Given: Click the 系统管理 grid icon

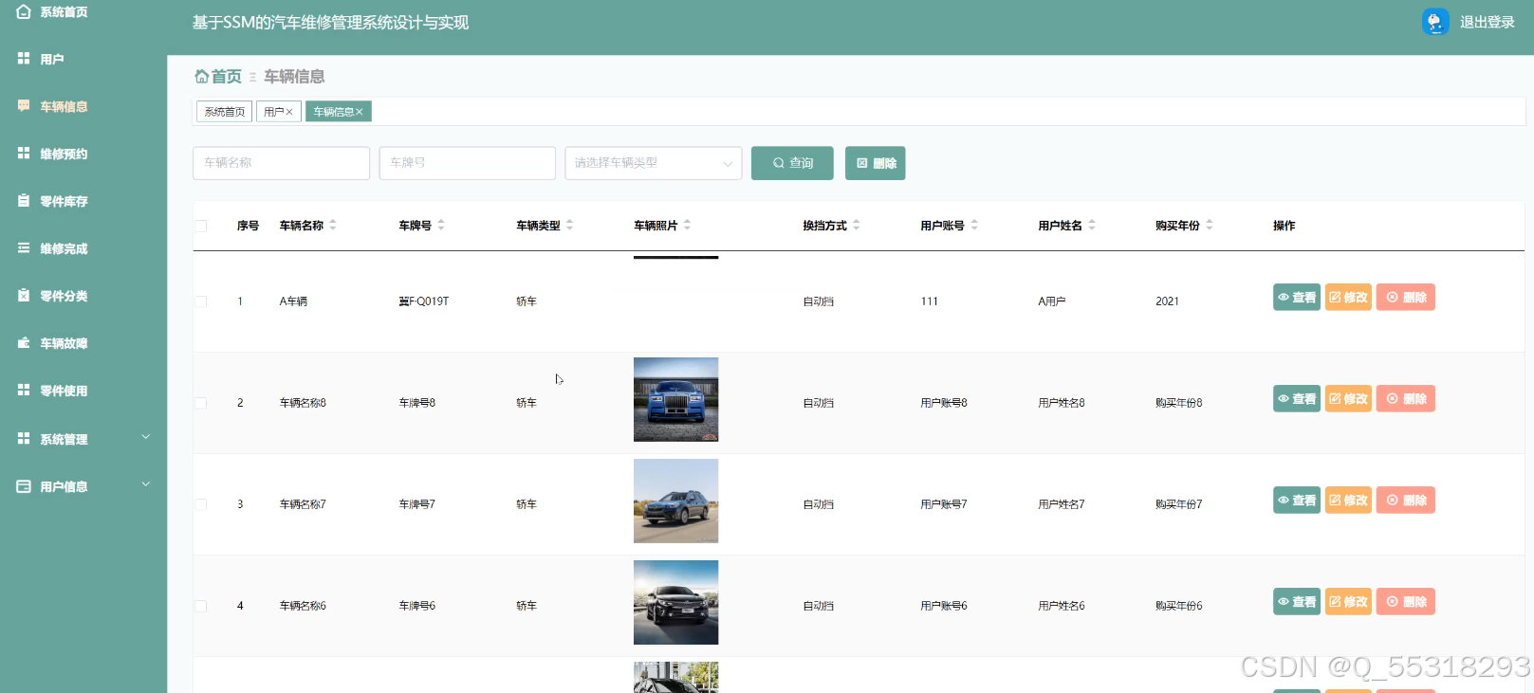Looking at the screenshot, I should point(24,439).
